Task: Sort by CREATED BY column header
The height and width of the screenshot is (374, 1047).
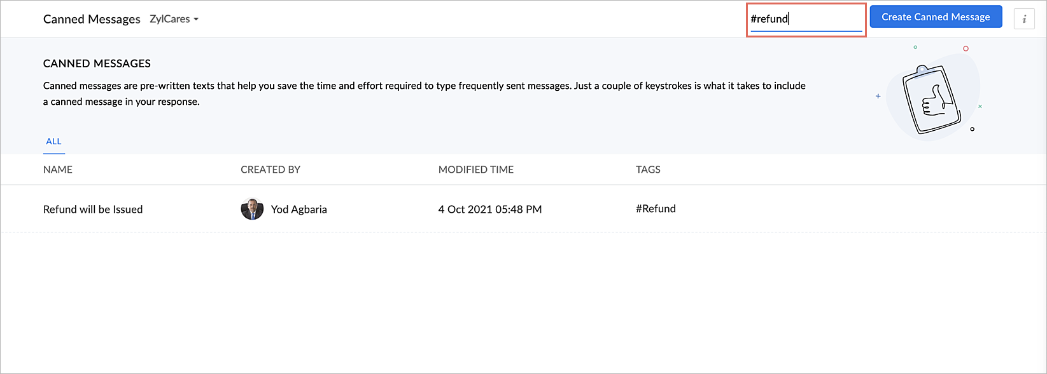Action: [271, 170]
